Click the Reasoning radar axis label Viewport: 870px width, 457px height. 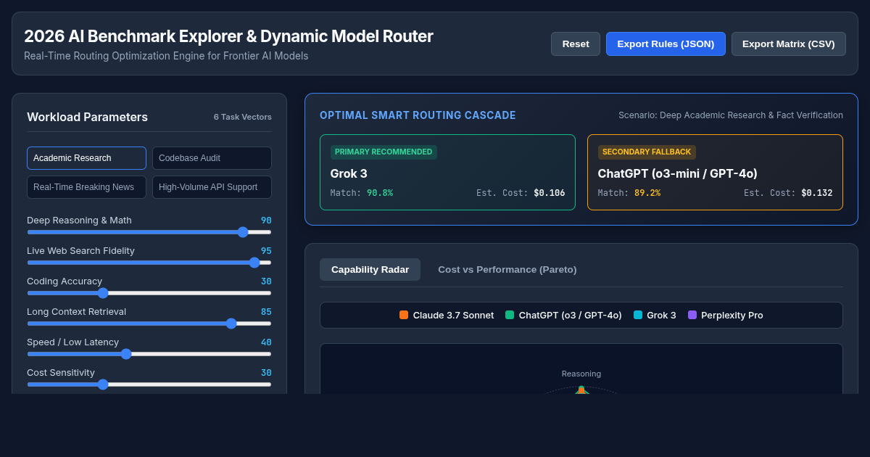coord(581,374)
